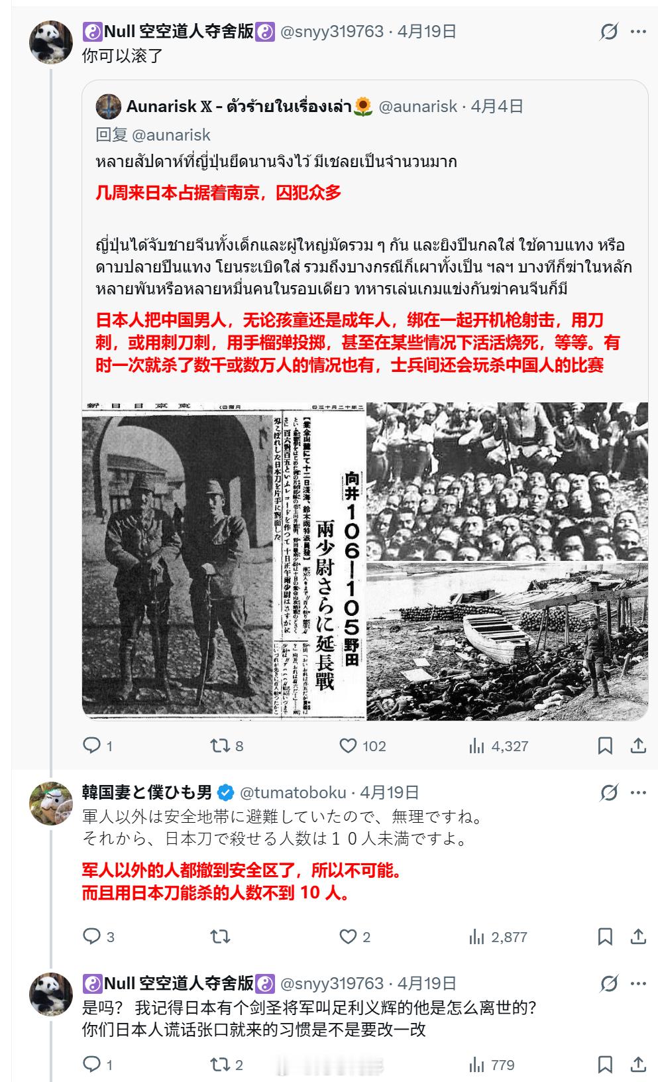Open Grok icon on first snyy319763 post
The width and height of the screenshot is (658, 1082).
pyautogui.click(x=608, y=31)
